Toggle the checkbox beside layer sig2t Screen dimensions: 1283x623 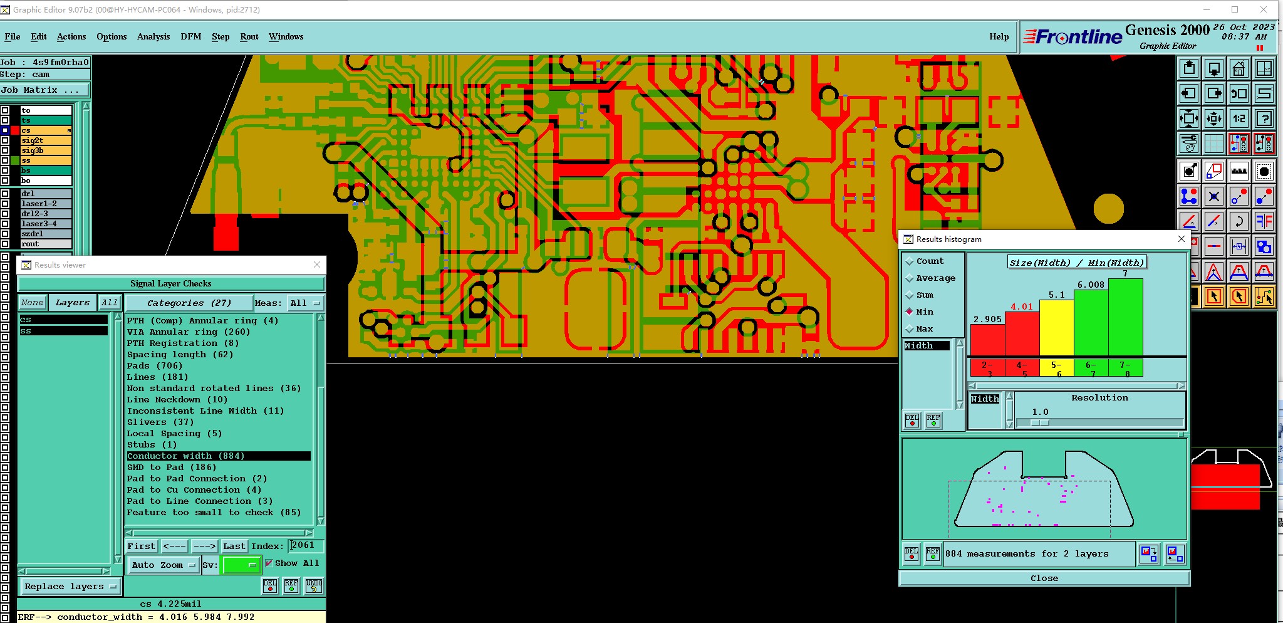click(x=5, y=140)
